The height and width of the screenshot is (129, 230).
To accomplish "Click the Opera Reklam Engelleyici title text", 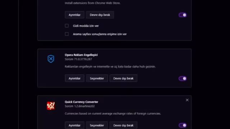I will (81, 55).
